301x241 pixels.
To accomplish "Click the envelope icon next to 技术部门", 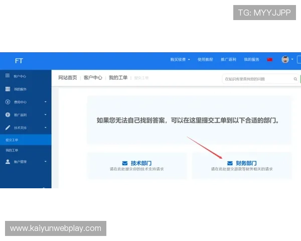I will 125,163.
